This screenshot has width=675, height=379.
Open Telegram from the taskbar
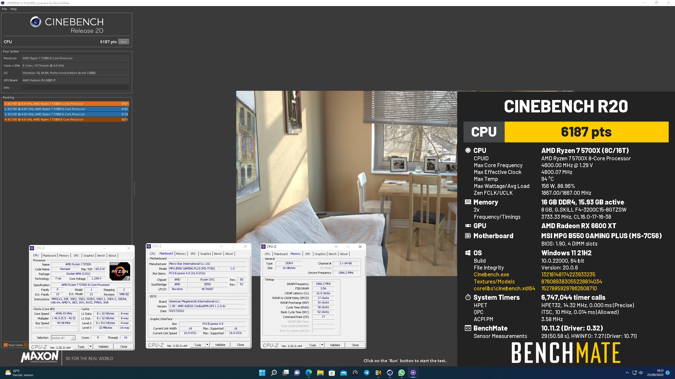coord(367,373)
